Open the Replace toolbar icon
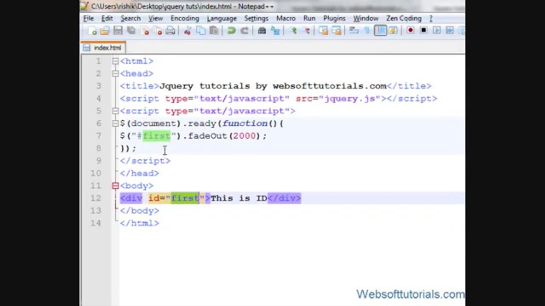The width and height of the screenshot is (545, 306). (275, 31)
